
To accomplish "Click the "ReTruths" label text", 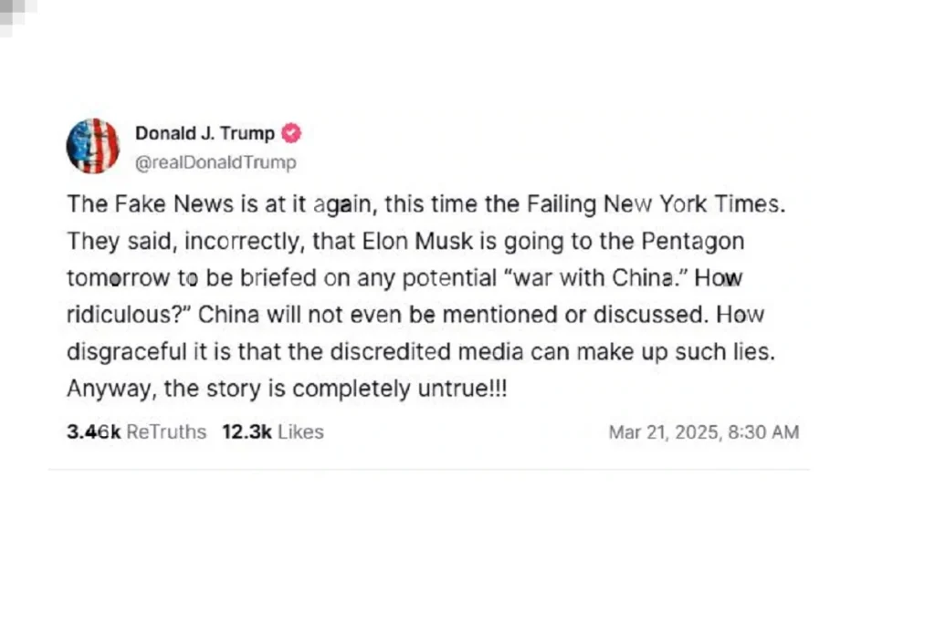I will point(166,431).
